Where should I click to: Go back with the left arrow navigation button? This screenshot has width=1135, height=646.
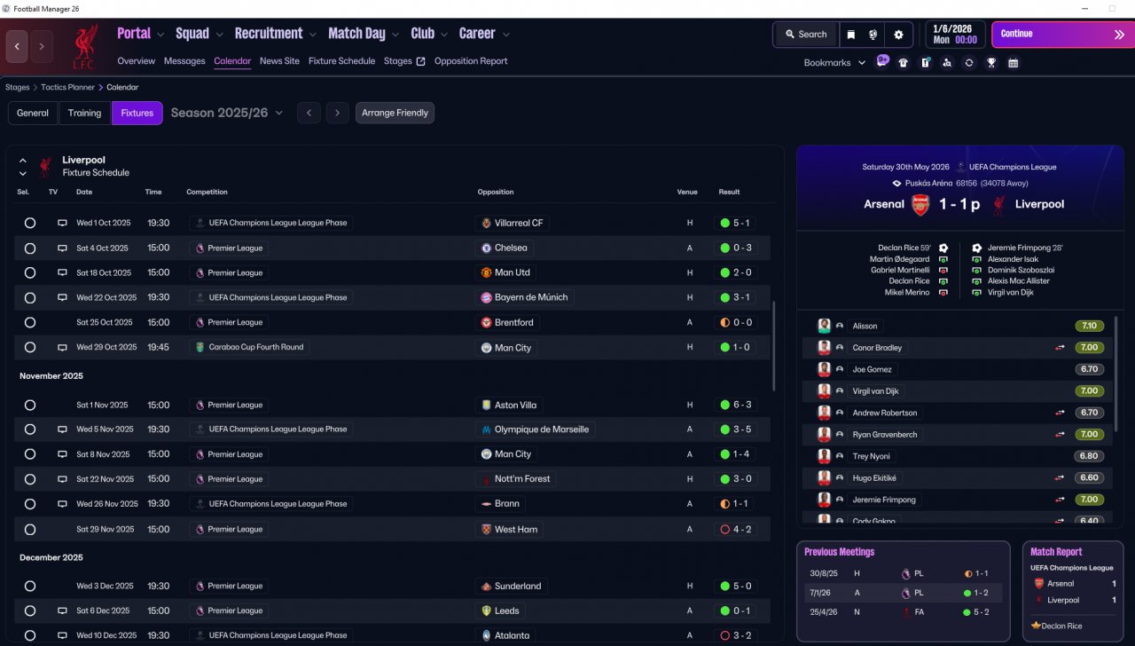pos(17,46)
